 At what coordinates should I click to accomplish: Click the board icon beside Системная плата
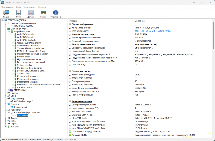(9, 29)
